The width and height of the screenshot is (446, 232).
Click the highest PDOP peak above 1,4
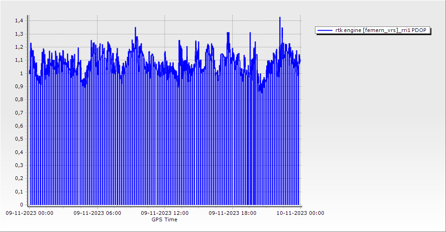(280, 18)
